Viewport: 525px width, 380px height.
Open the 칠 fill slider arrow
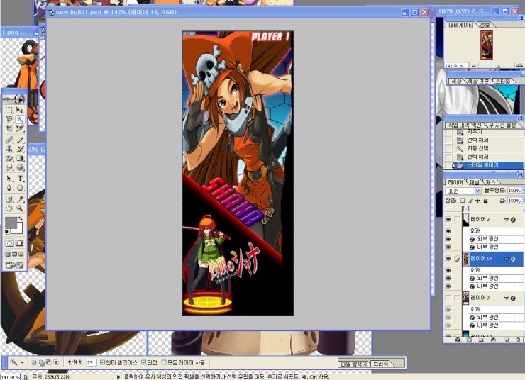524,201
